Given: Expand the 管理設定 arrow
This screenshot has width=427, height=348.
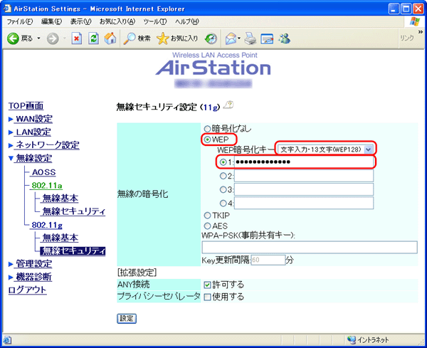Looking at the screenshot, I should (x=11, y=264).
